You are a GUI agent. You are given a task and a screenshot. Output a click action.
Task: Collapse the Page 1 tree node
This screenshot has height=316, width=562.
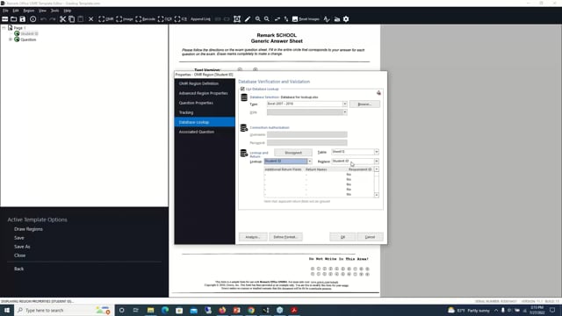[4, 27]
